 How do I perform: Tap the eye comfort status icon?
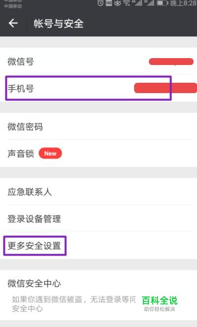117,3
